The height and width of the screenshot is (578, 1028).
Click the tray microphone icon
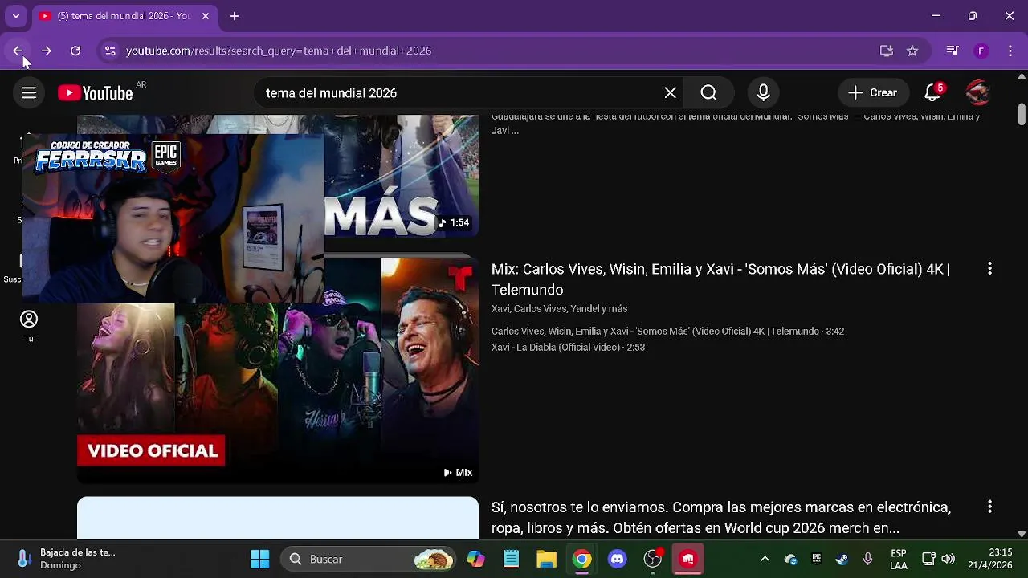(x=867, y=560)
